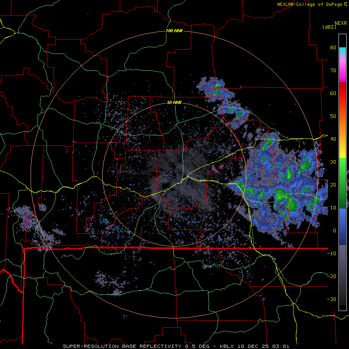Image resolution: width=349 pixels, height=349 pixels.
Task: Click the KBLX station identifier in the caption
Action: click(x=227, y=346)
